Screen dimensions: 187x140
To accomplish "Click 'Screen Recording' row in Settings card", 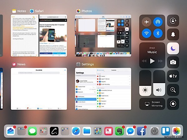I will click(x=114, y=84).
